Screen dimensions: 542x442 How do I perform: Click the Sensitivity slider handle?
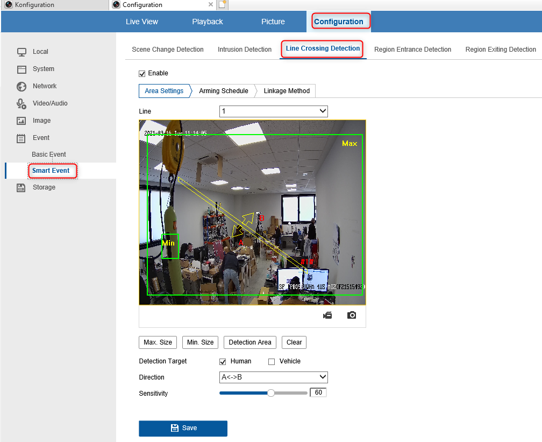(x=271, y=393)
